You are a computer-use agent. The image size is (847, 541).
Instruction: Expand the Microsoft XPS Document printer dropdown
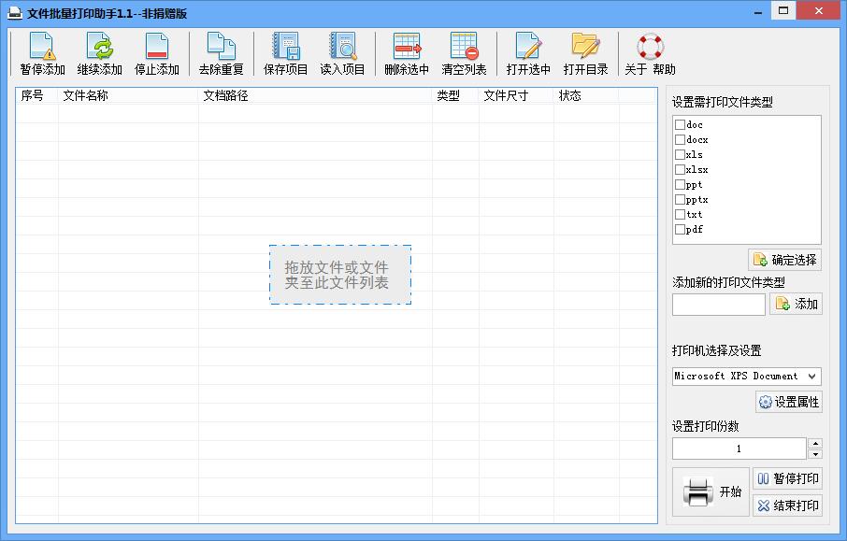tap(811, 377)
